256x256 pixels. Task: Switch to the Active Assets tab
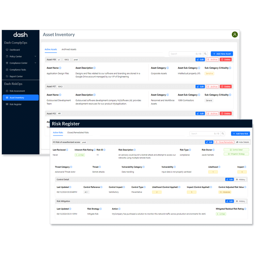tap(51, 49)
